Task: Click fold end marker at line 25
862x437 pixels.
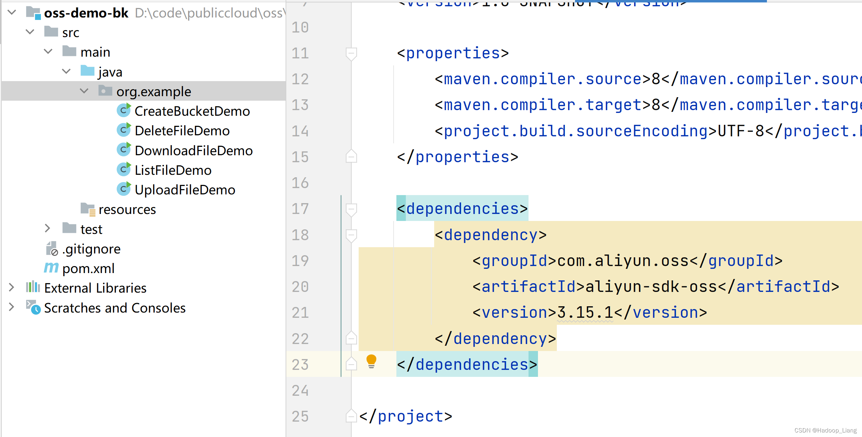Action: click(351, 415)
